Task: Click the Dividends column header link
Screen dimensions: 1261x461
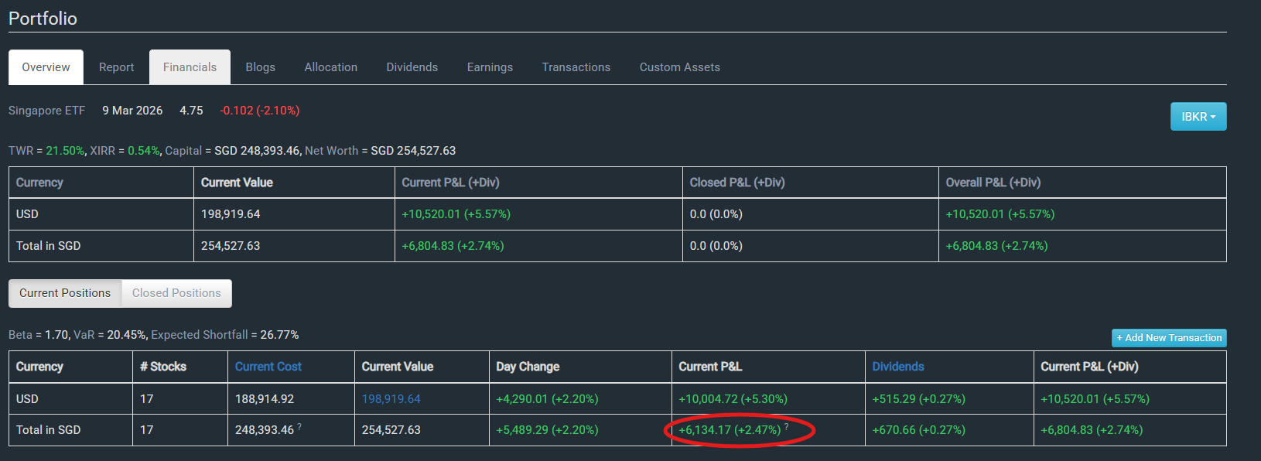Action: point(897,367)
